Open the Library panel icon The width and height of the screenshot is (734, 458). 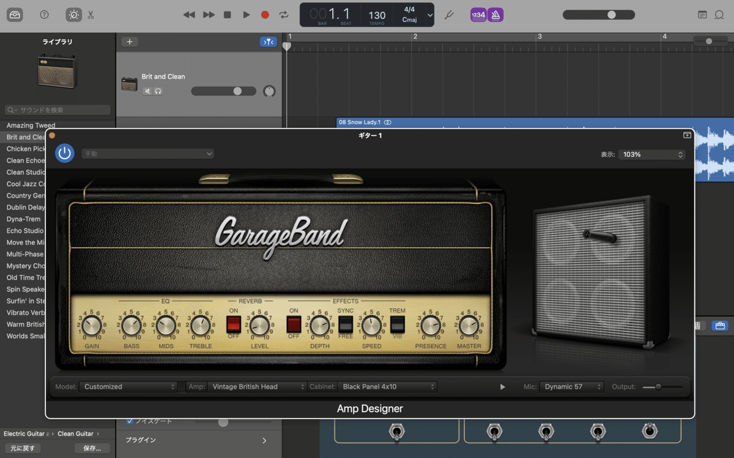[x=15, y=15]
